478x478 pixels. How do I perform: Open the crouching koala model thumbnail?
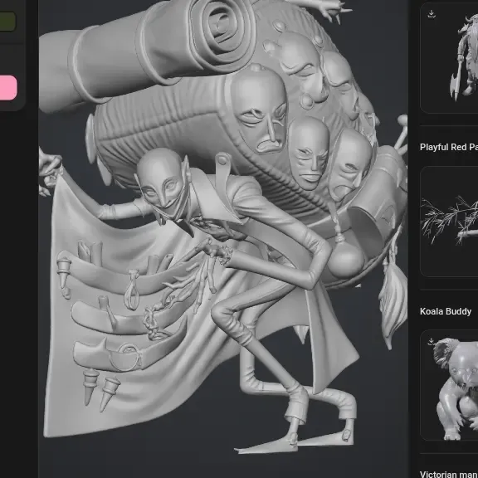[449, 385]
